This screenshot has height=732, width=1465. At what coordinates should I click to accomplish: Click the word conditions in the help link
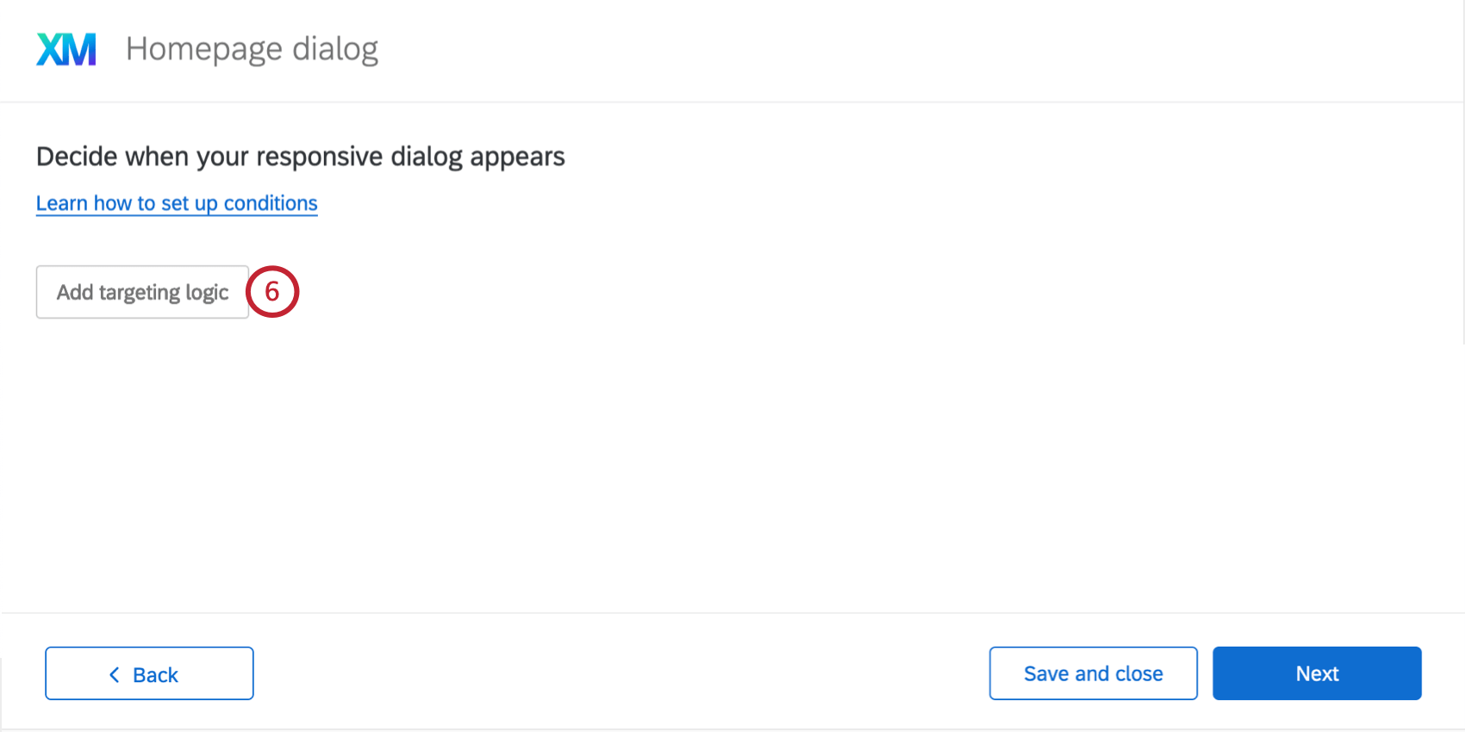(x=271, y=203)
